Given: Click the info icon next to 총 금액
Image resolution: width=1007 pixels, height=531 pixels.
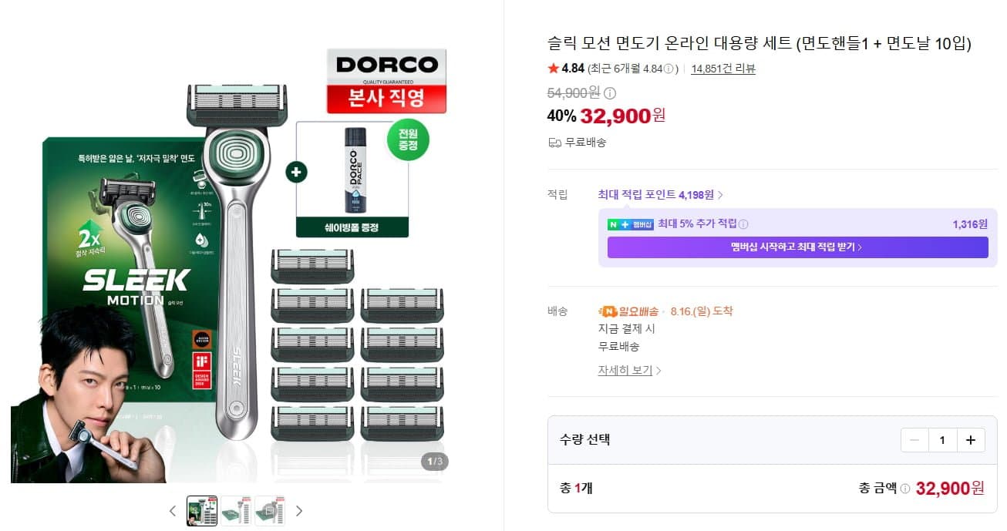Looking at the screenshot, I should pos(905,489).
